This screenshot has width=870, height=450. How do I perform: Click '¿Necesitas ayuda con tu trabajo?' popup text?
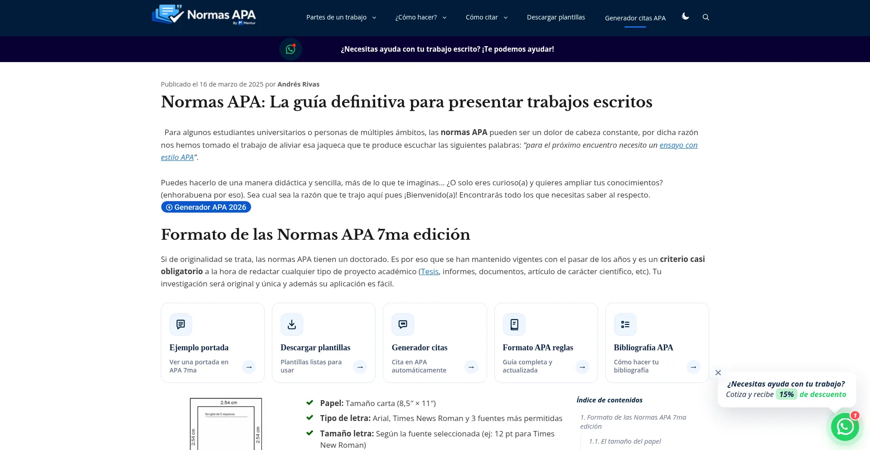pos(786,384)
